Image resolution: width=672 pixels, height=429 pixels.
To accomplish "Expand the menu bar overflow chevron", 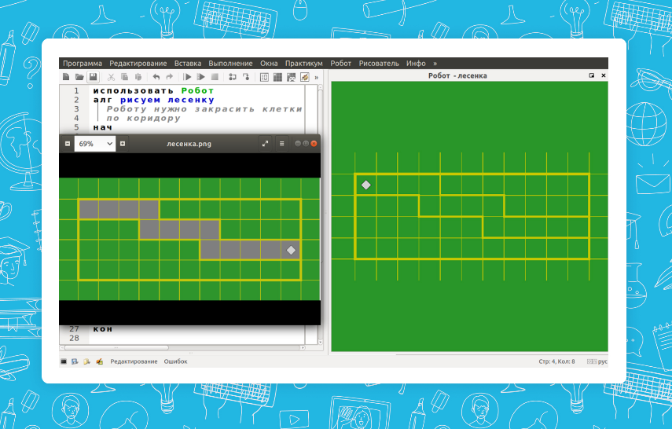I will coord(435,63).
